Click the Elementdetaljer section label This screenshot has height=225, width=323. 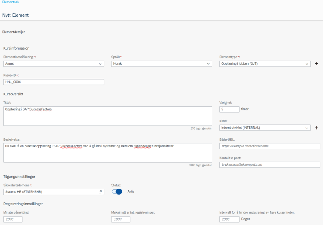[x=14, y=32]
